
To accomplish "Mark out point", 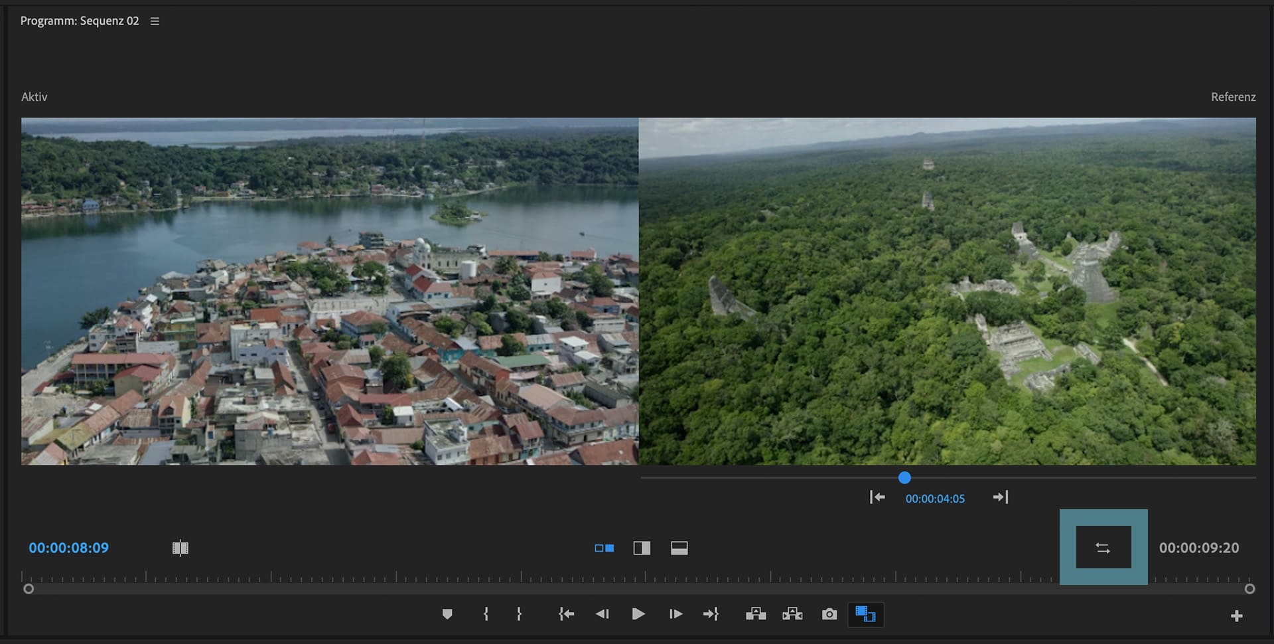I will [519, 614].
